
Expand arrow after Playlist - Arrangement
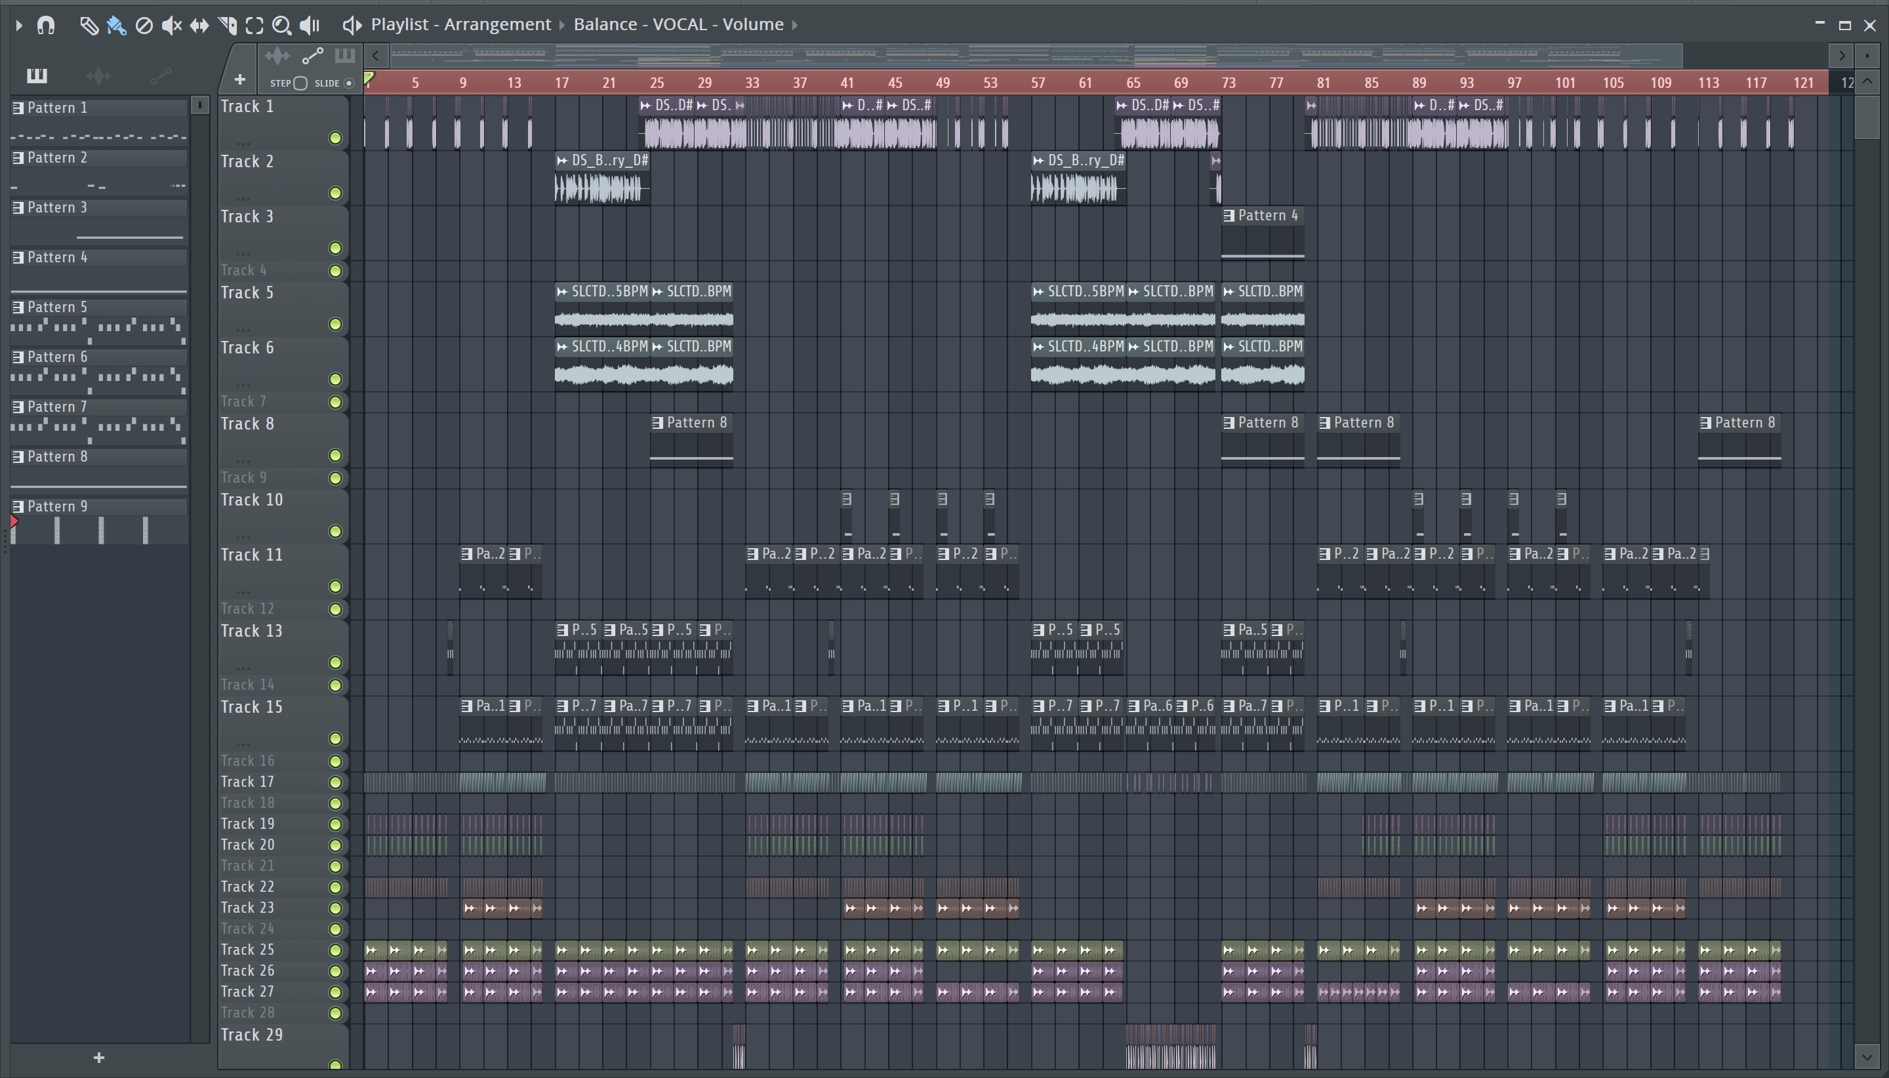point(562,25)
